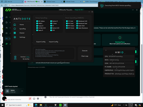Image resolution: width=143 pixels, height=107 pixels.
Task: Open the Spoofing section shield icon
Action: [15, 29]
